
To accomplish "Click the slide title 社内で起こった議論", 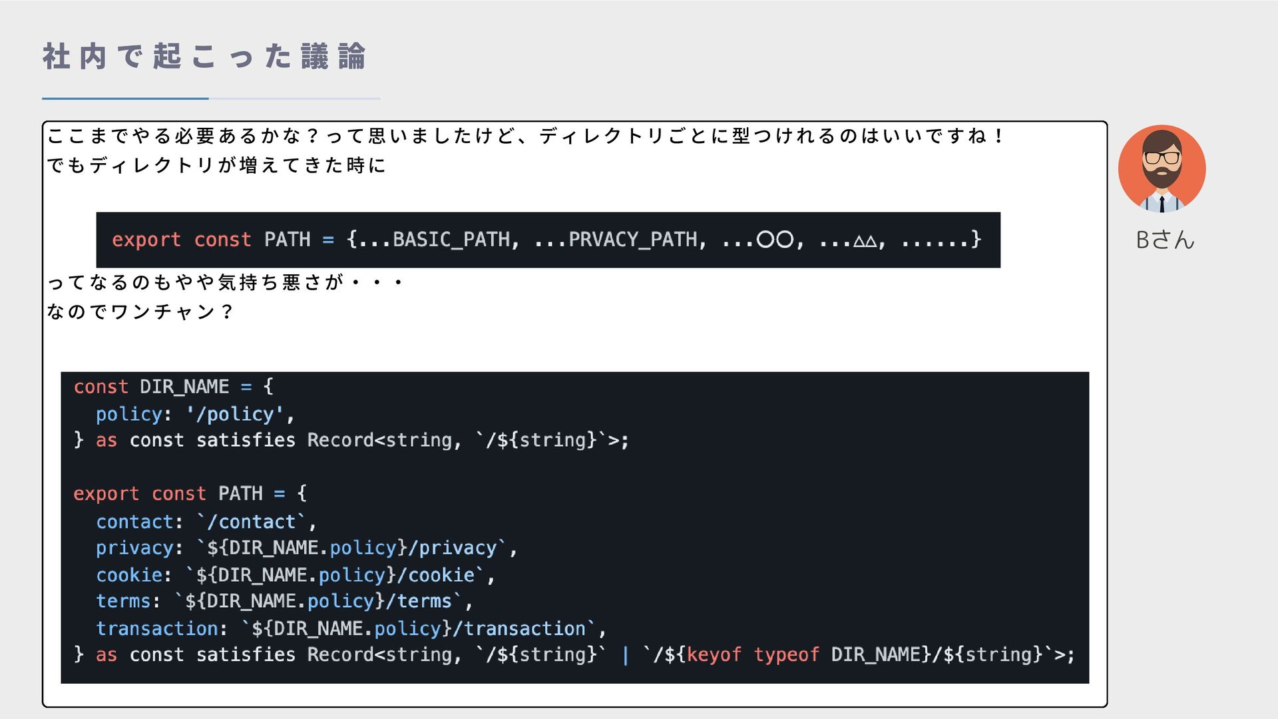I will coord(204,57).
